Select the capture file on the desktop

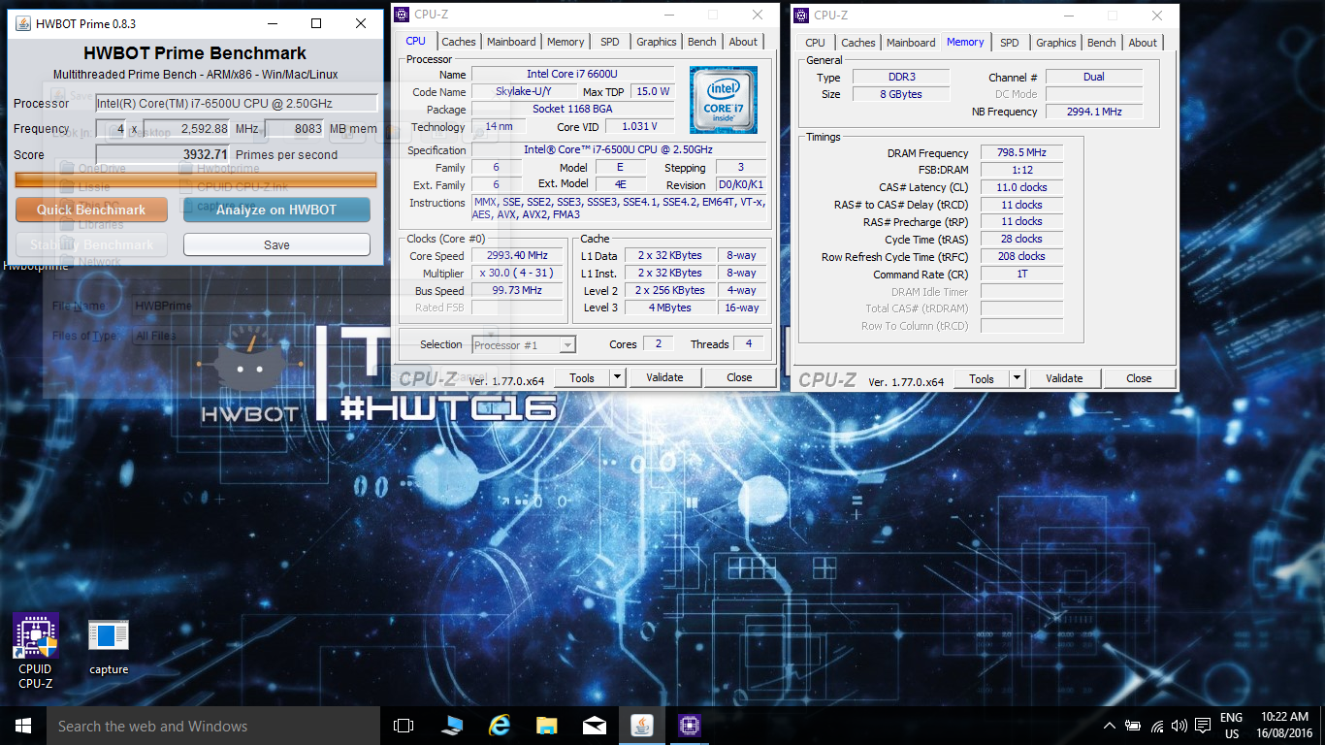pyautogui.click(x=109, y=648)
